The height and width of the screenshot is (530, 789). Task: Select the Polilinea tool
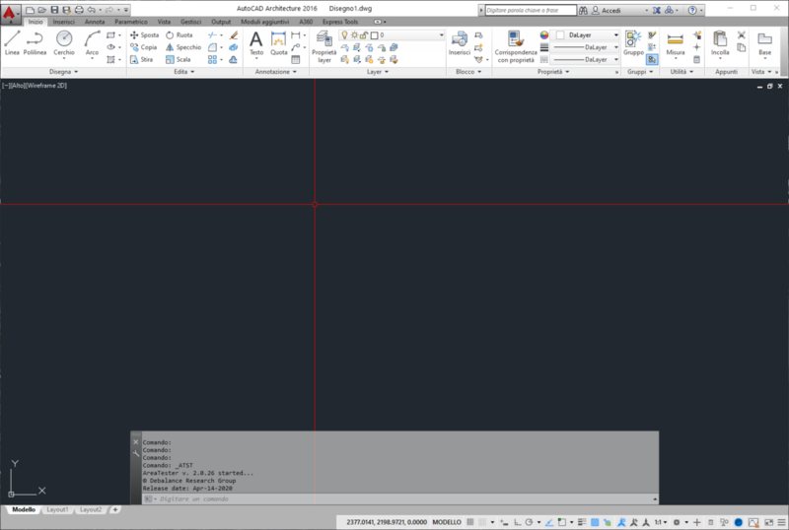[x=35, y=42]
